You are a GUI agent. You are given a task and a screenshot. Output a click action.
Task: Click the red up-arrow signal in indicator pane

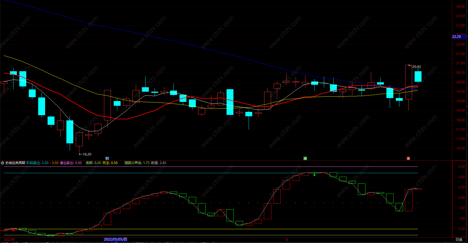coord(13,230)
